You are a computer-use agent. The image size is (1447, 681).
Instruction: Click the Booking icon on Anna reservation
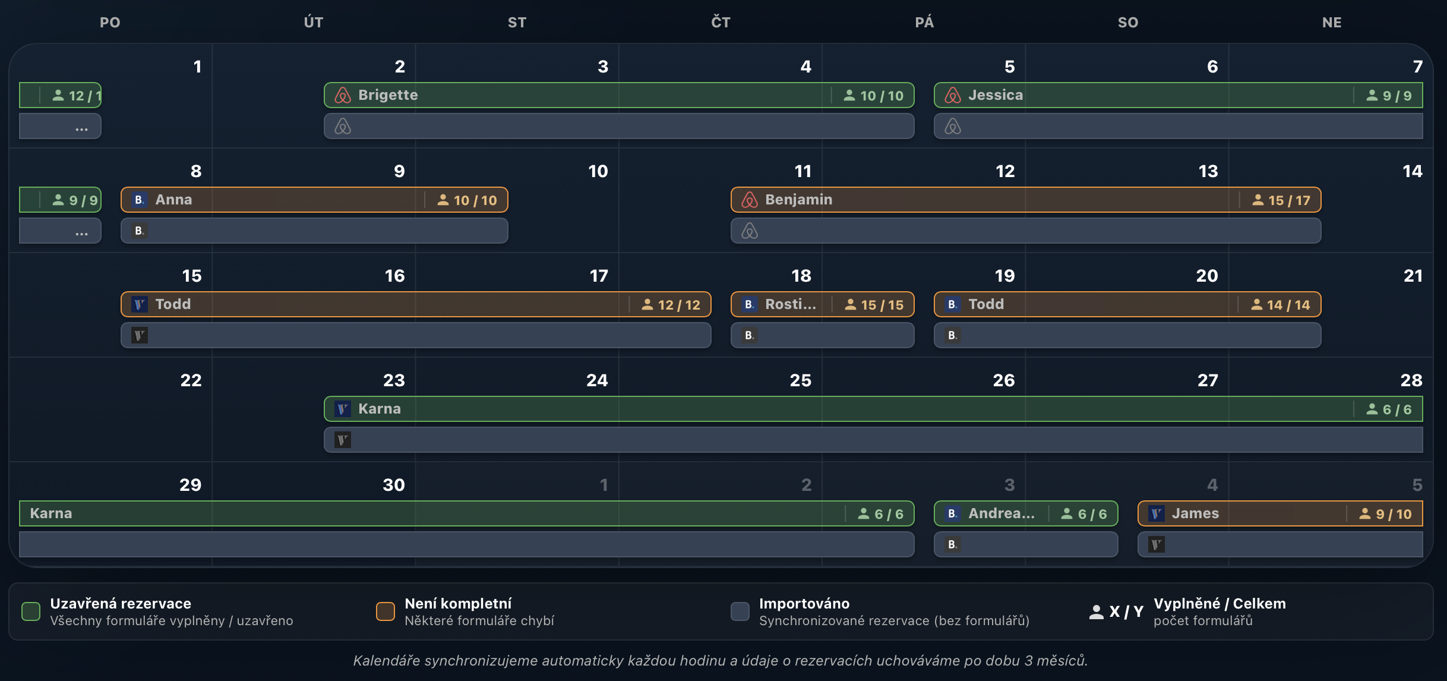coord(139,200)
